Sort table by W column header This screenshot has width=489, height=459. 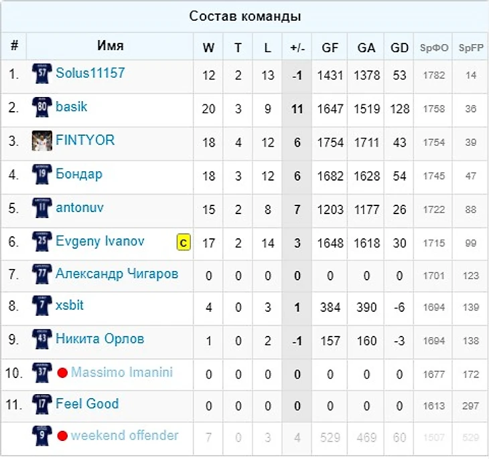pyautogui.click(x=208, y=48)
